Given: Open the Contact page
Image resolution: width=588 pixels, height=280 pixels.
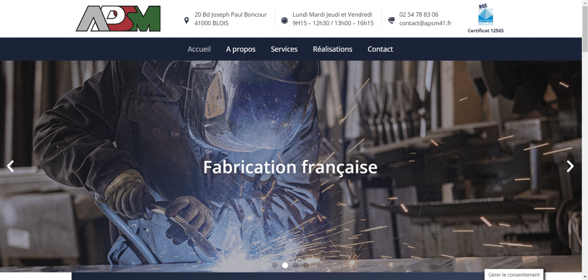Looking at the screenshot, I should pos(380,49).
